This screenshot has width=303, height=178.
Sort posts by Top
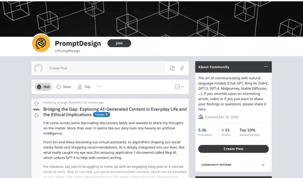84,87
